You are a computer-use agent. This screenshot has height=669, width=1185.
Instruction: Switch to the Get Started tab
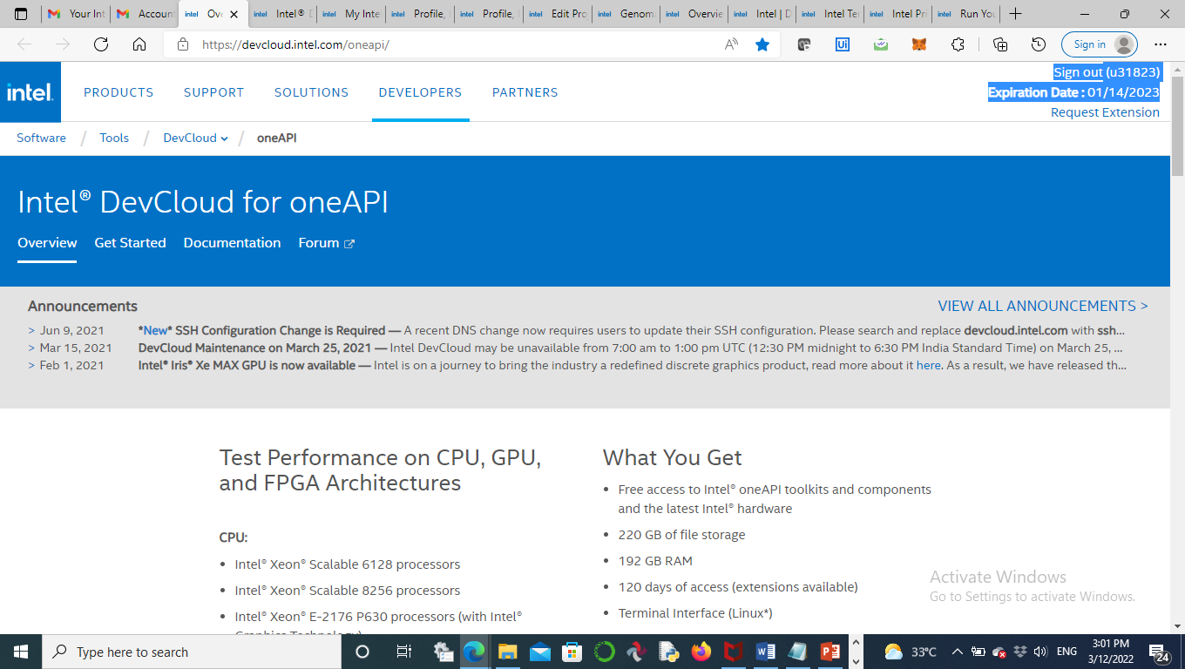click(x=130, y=243)
